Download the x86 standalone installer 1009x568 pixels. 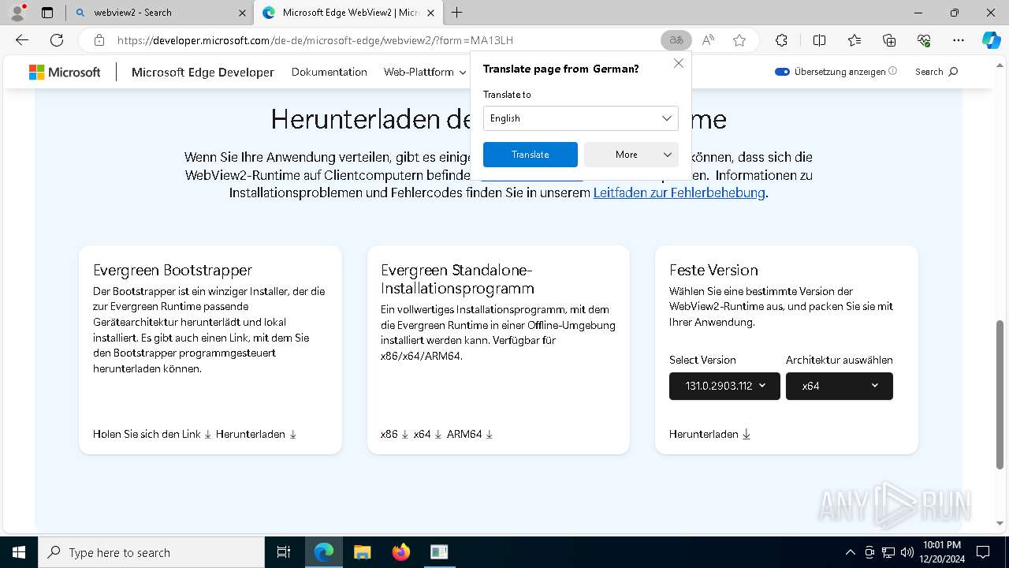395,434
